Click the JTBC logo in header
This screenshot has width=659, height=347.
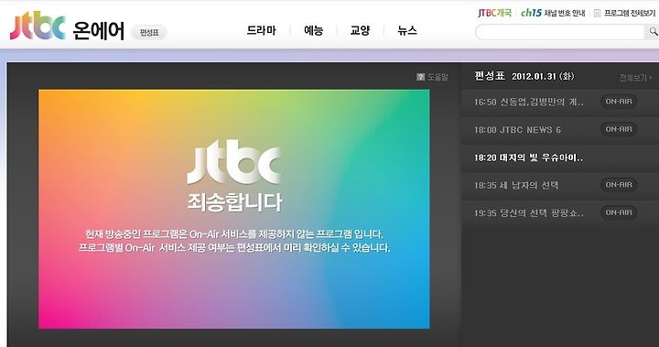pos(38,26)
